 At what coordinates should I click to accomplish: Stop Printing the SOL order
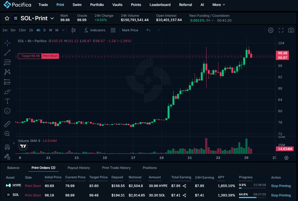coord(281,195)
